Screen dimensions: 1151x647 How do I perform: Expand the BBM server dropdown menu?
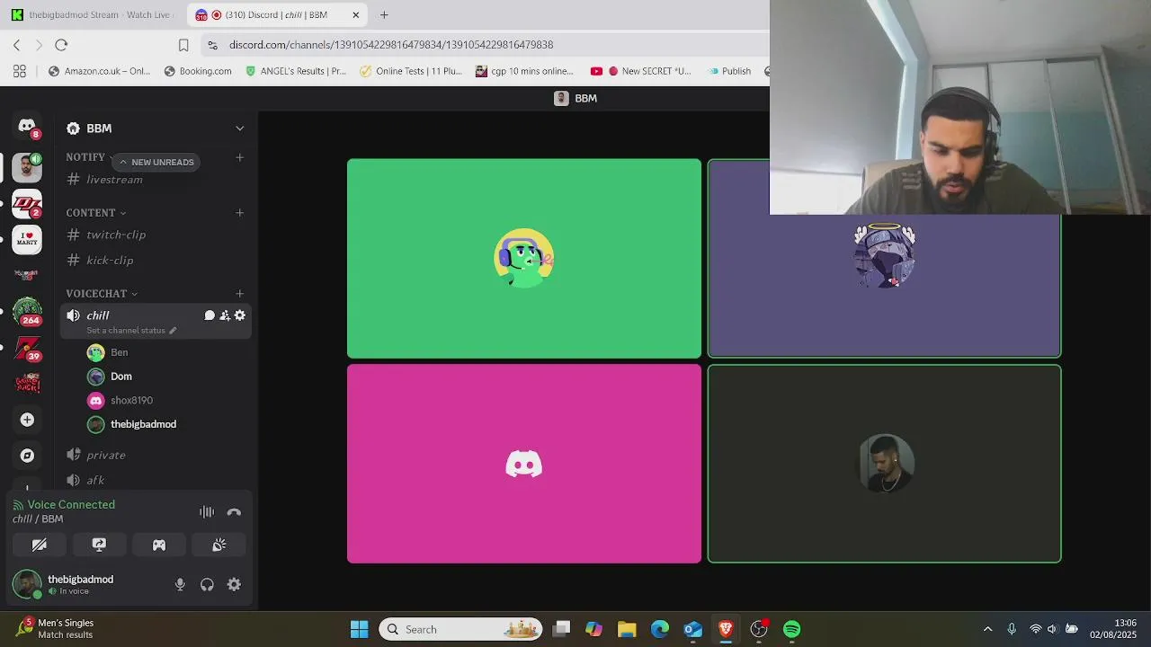coord(240,129)
